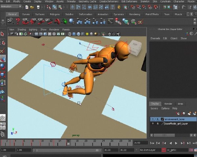Viewport: 197px width, 157px height.
Task: Click the New Scene icon
Action: point(27,7)
